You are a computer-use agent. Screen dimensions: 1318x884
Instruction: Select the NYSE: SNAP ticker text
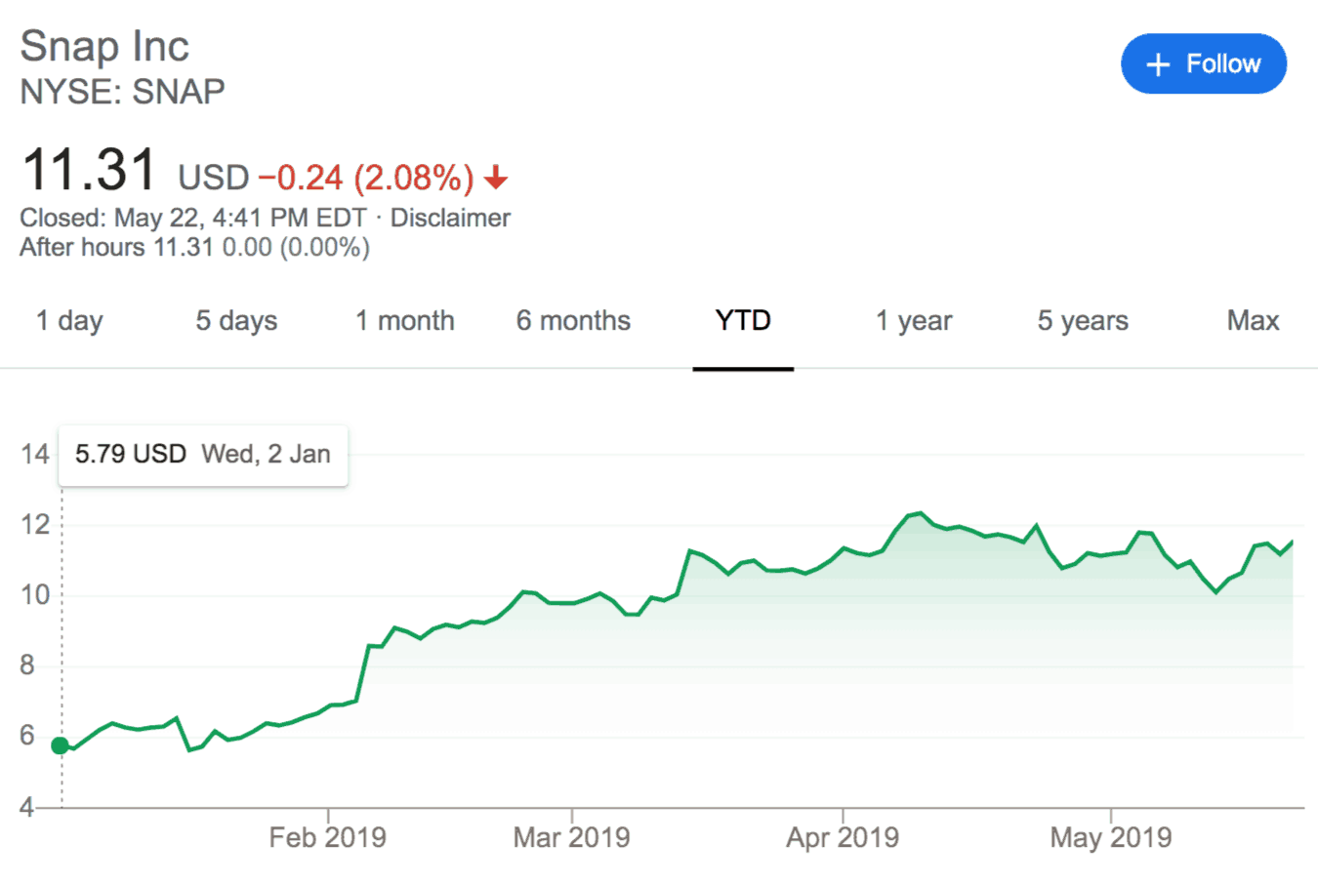(121, 91)
